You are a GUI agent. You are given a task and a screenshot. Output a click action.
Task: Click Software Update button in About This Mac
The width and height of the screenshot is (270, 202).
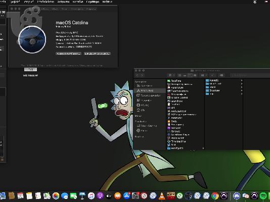click(x=97, y=54)
